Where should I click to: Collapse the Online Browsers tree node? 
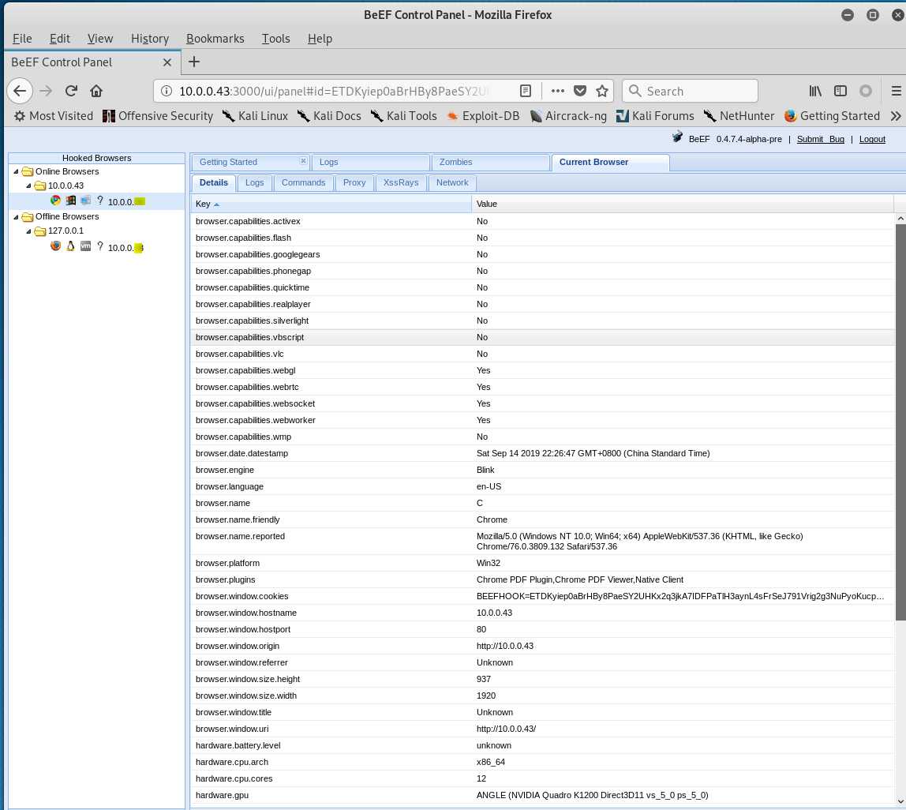pos(16,172)
